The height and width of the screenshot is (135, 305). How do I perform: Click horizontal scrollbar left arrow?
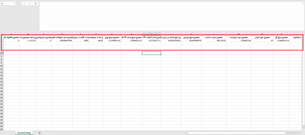(186, 133)
